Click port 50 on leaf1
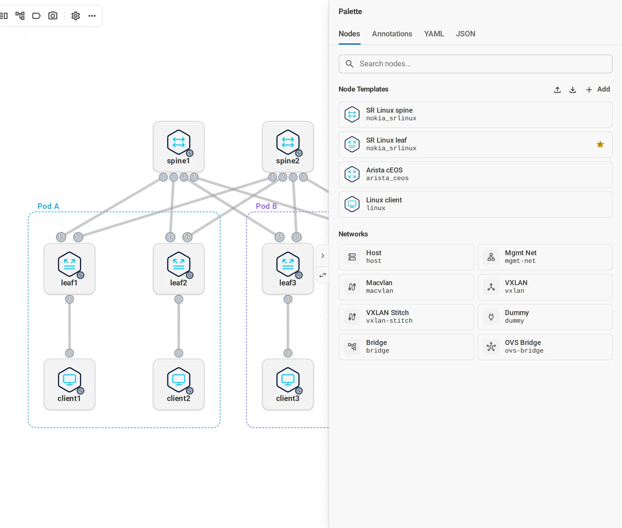Image resolution: width=622 pixels, height=528 pixels. (78, 237)
